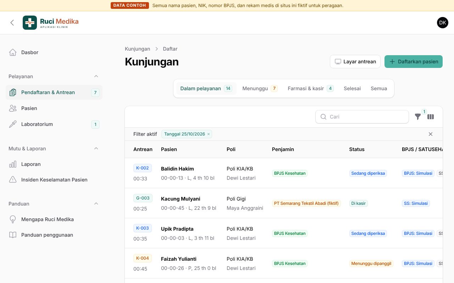This screenshot has height=283, width=454.
Task: Open Panduan penggunaan from sidebar
Action: pyautogui.click(x=54, y=235)
